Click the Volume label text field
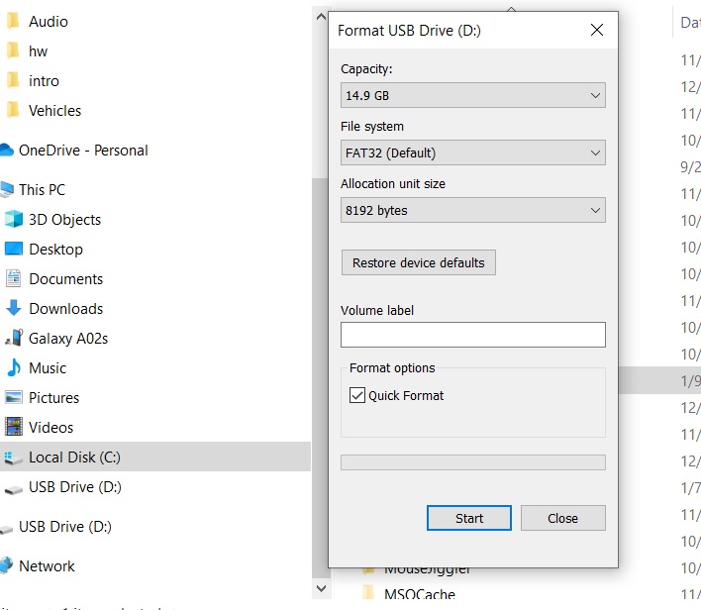The height and width of the screenshot is (610, 701). (472, 335)
